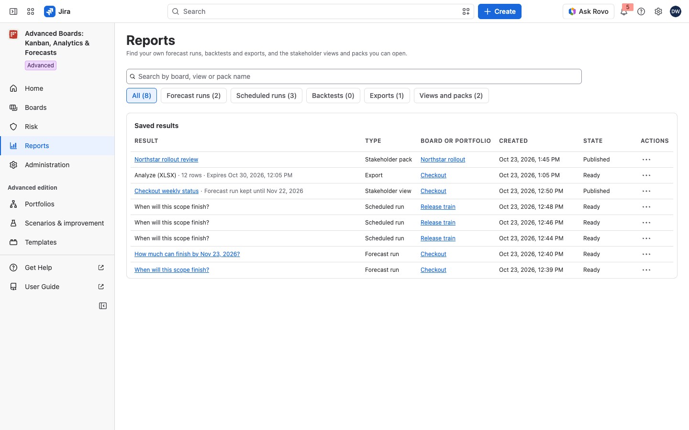
Task: Click the CREATED column header
Action: click(513, 141)
